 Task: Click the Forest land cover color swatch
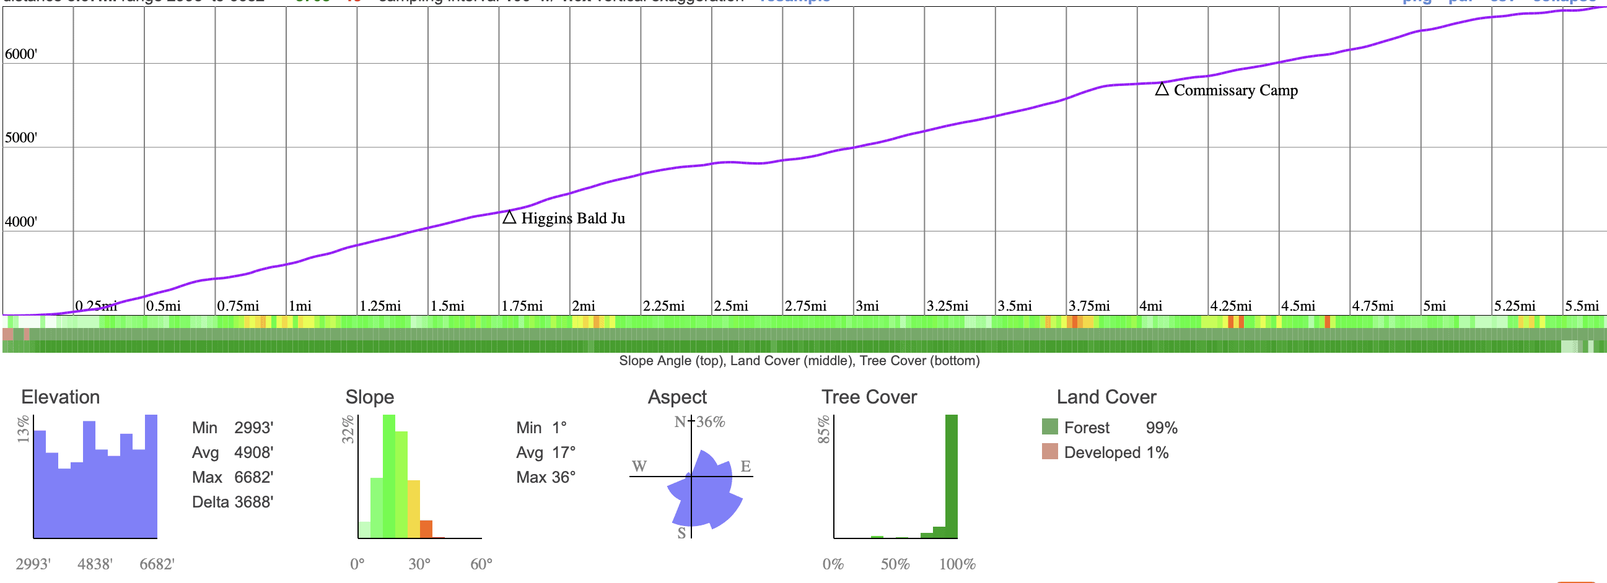click(1050, 427)
